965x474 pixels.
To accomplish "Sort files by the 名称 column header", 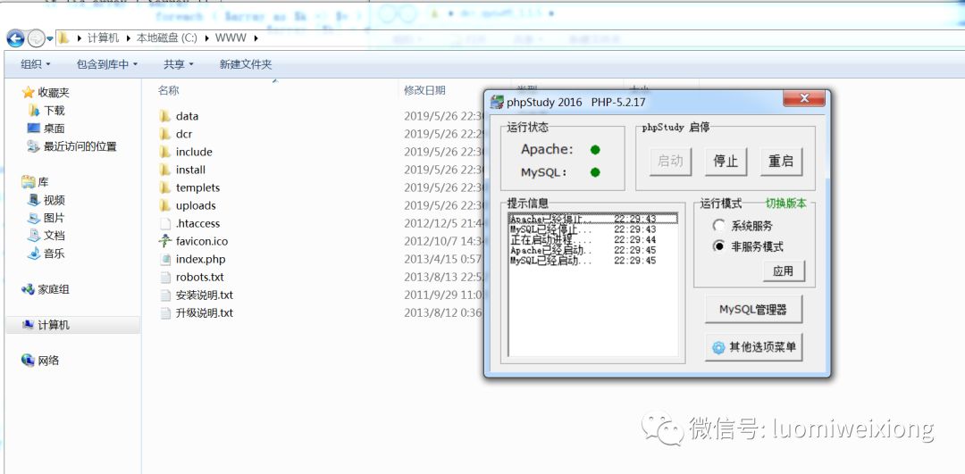I will point(168,90).
